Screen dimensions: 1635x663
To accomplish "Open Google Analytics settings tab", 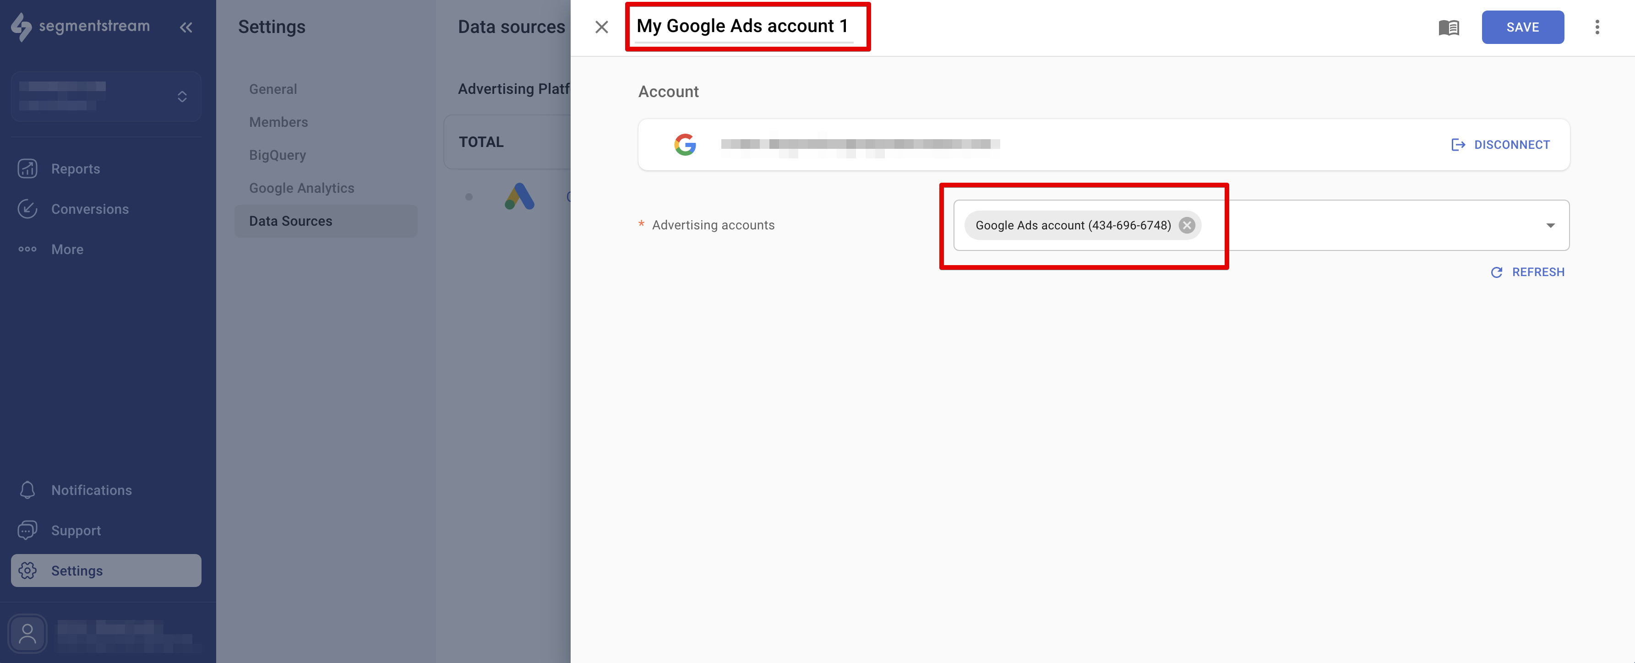I will pos(301,188).
